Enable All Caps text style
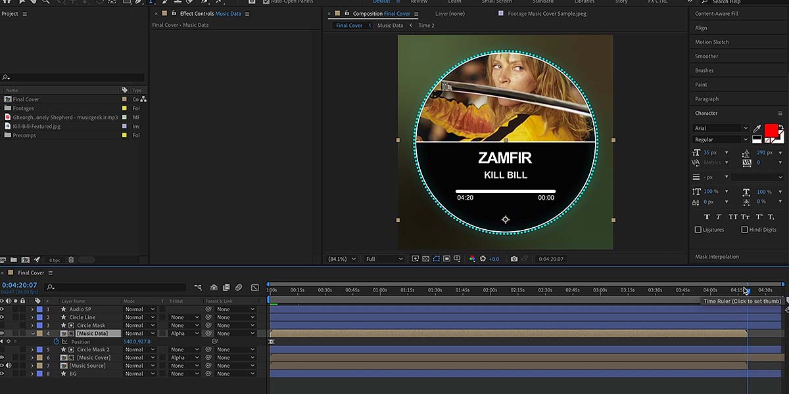 click(x=733, y=217)
